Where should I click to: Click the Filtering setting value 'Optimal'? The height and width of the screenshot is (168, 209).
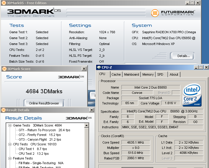(104, 44)
